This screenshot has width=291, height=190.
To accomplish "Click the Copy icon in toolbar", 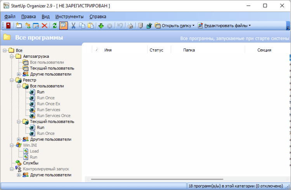I will tap(82, 26).
